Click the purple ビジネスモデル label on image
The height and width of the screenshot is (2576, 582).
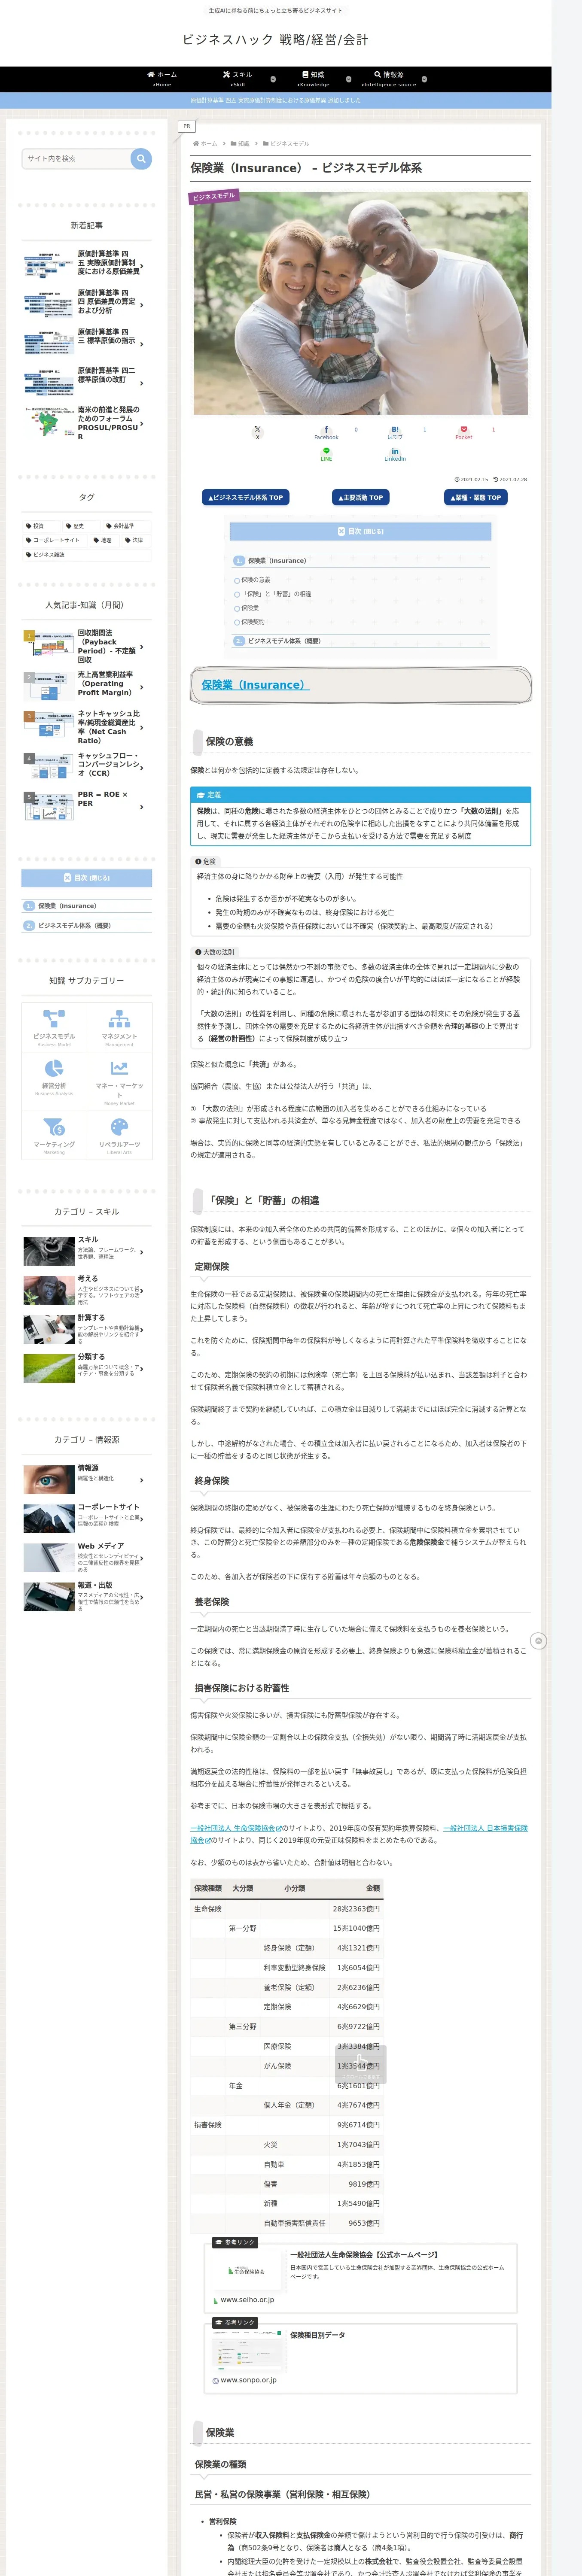pyautogui.click(x=214, y=196)
